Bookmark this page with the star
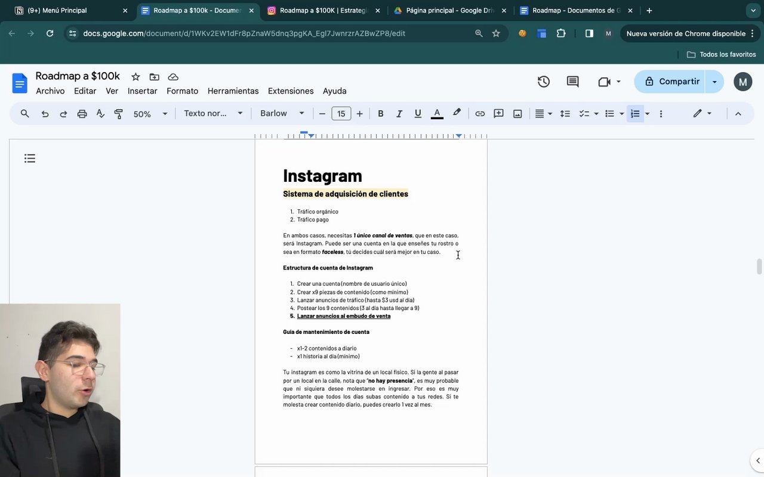This screenshot has height=477, width=764. [496, 33]
